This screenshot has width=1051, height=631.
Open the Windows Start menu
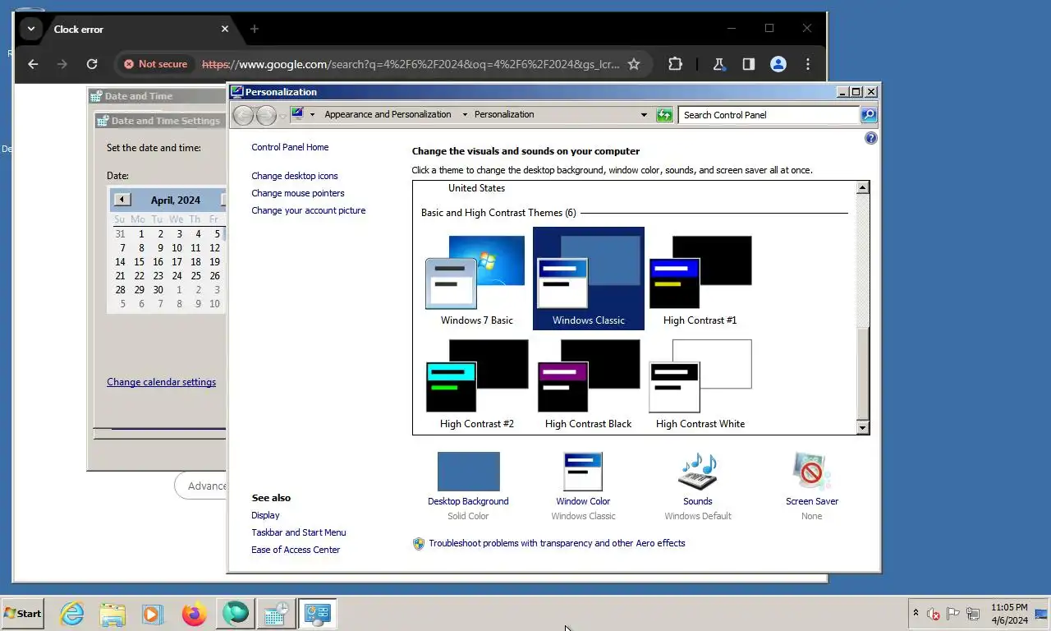click(22, 614)
